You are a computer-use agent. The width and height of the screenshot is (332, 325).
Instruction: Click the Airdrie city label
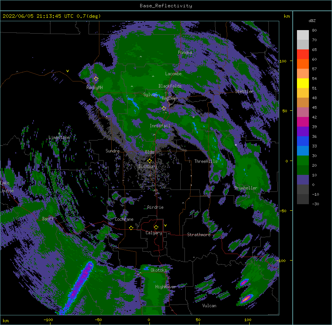coord(155,207)
